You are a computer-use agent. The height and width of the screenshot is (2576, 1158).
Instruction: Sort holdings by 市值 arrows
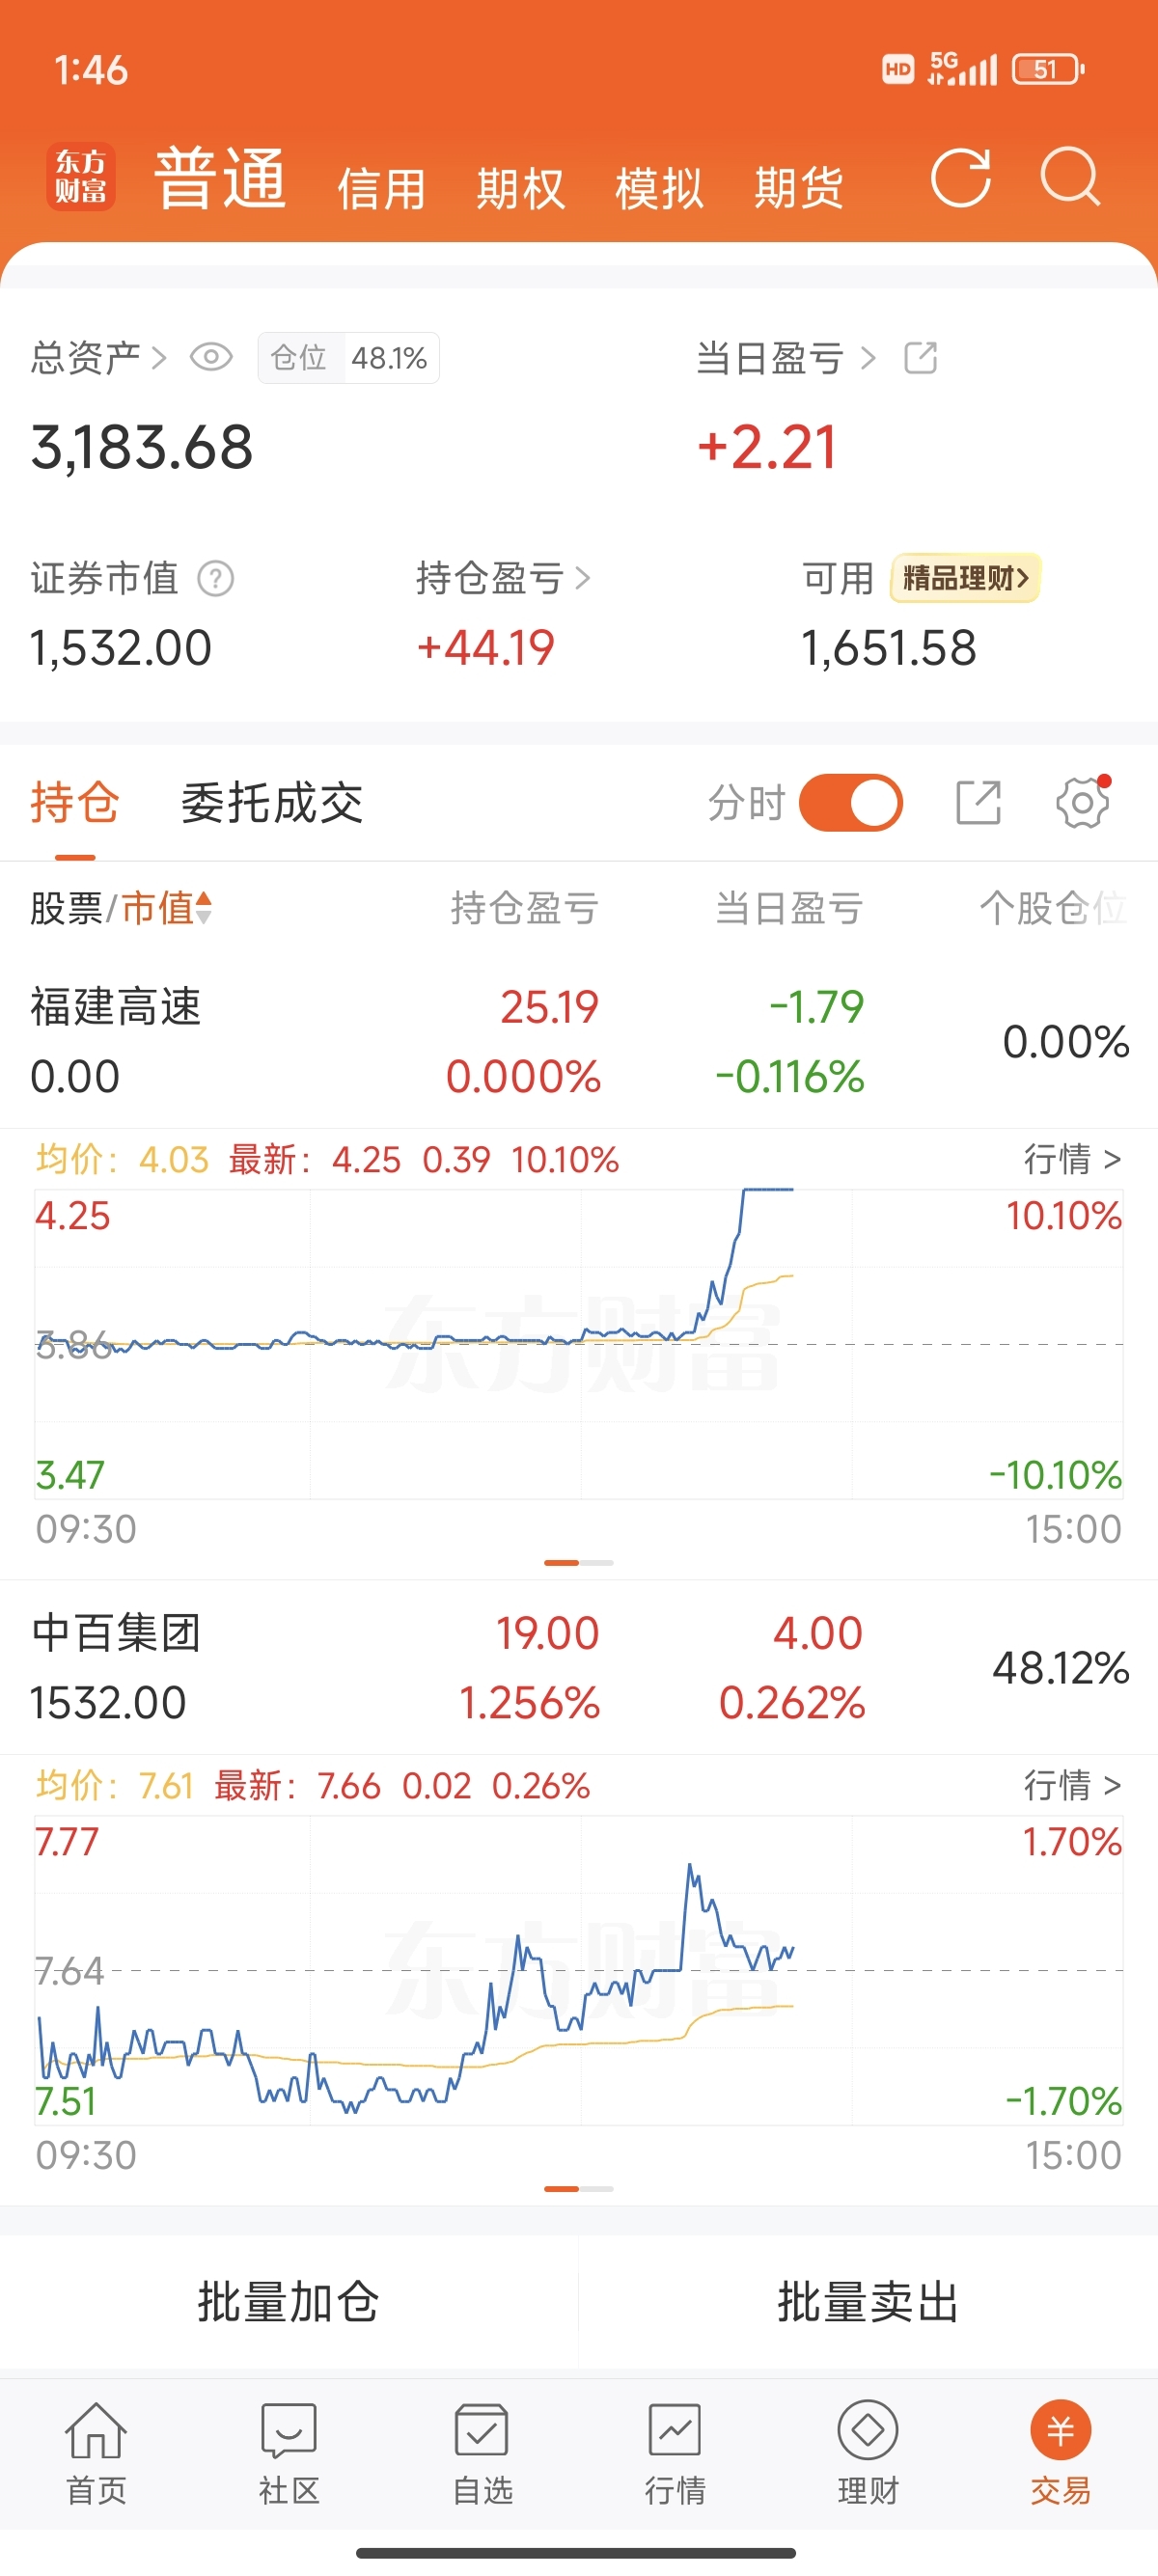point(203,908)
